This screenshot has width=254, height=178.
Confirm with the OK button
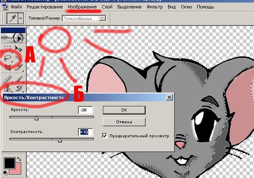pos(124,110)
